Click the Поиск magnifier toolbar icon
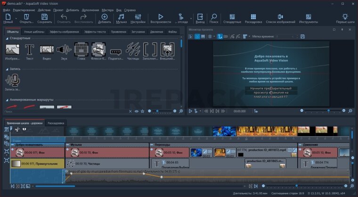The width and height of the screenshot is (358, 197). [214, 18]
